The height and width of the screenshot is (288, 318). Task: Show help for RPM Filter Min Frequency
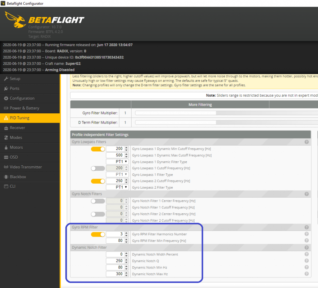coord(307,240)
